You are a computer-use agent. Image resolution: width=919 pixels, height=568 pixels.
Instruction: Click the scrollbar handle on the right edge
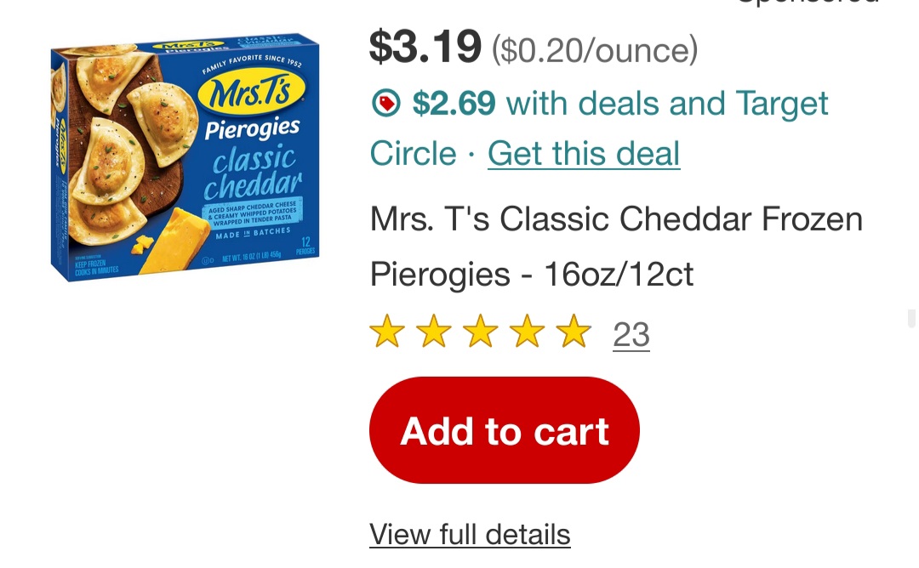911,319
